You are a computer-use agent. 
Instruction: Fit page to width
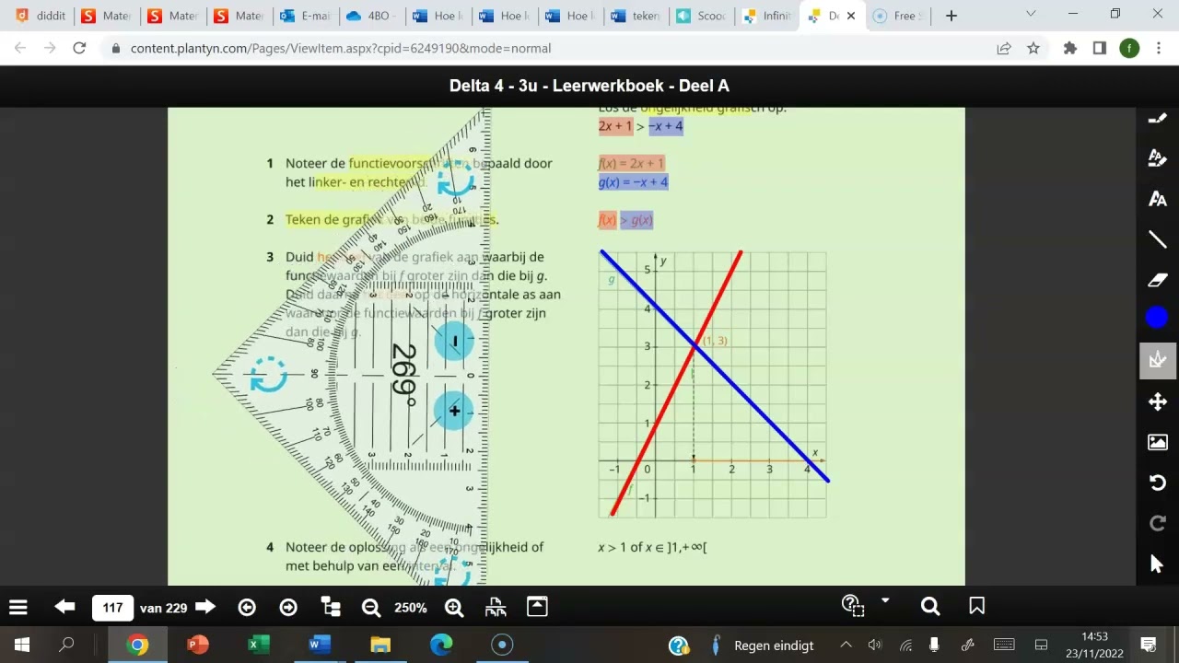coord(496,607)
